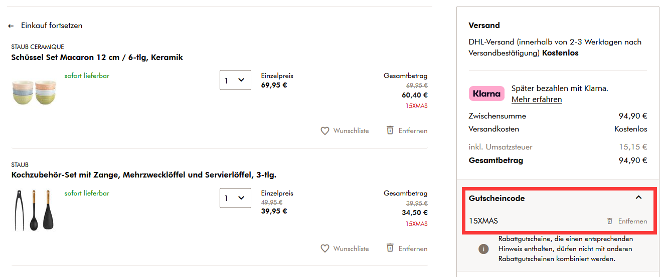The image size is (664, 277).
Task: View the cooking utensil set thumbnail
Action: coord(34,210)
